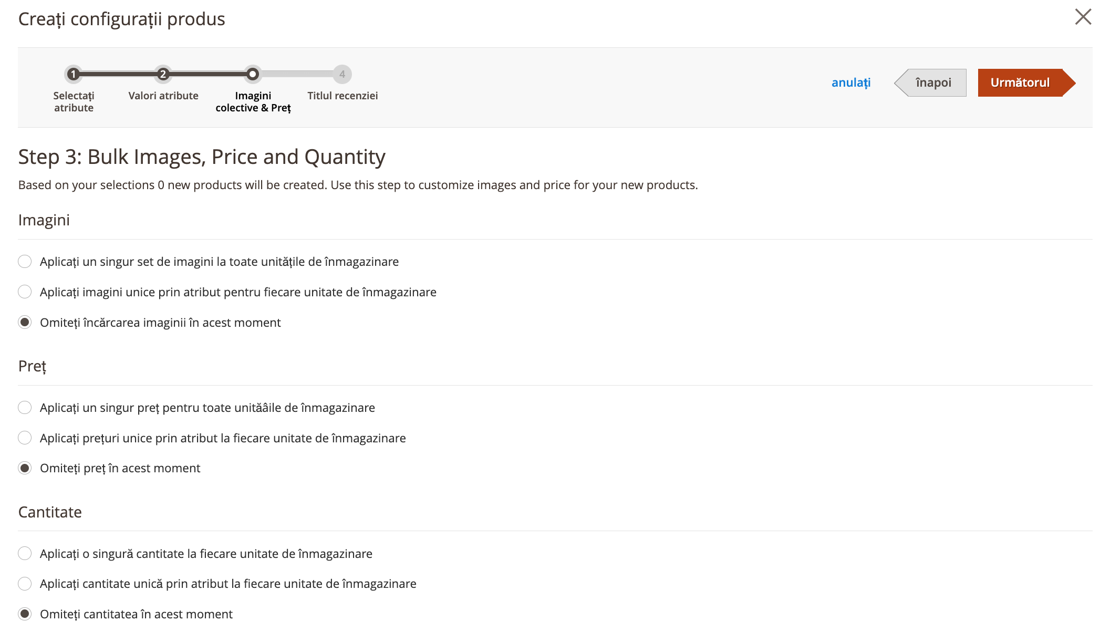Image resolution: width=1100 pixels, height=642 pixels.
Task: Click the Step 3 Bulk Images heading
Action: click(202, 157)
